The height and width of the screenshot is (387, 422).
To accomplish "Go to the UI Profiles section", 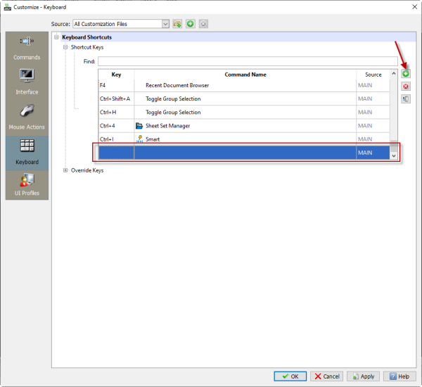I will pyautogui.click(x=27, y=184).
